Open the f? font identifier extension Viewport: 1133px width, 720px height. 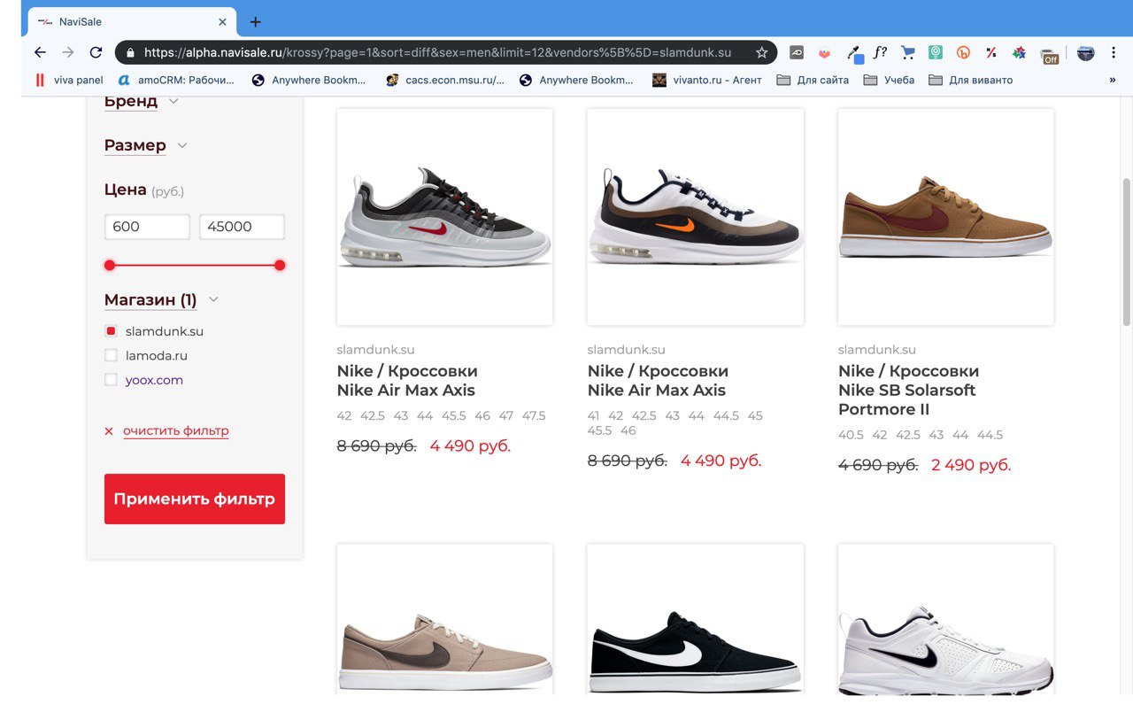click(880, 52)
